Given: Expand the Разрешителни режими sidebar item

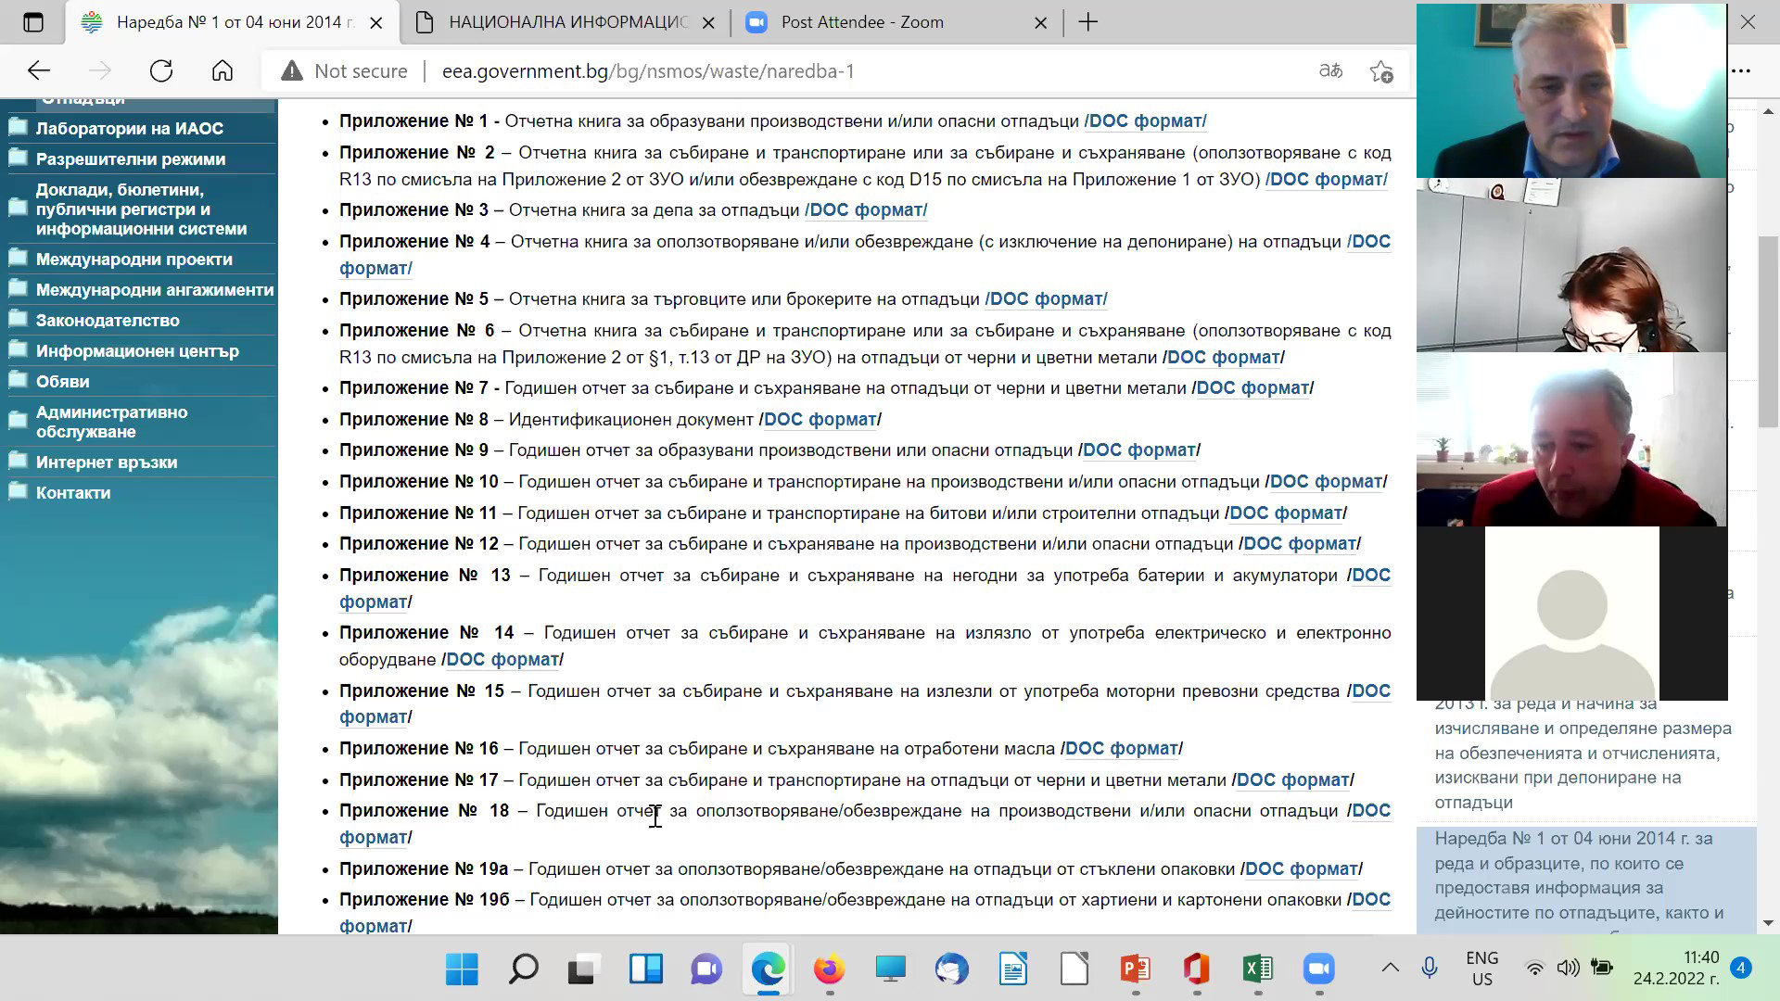Looking at the screenshot, I should pyautogui.click(x=130, y=159).
